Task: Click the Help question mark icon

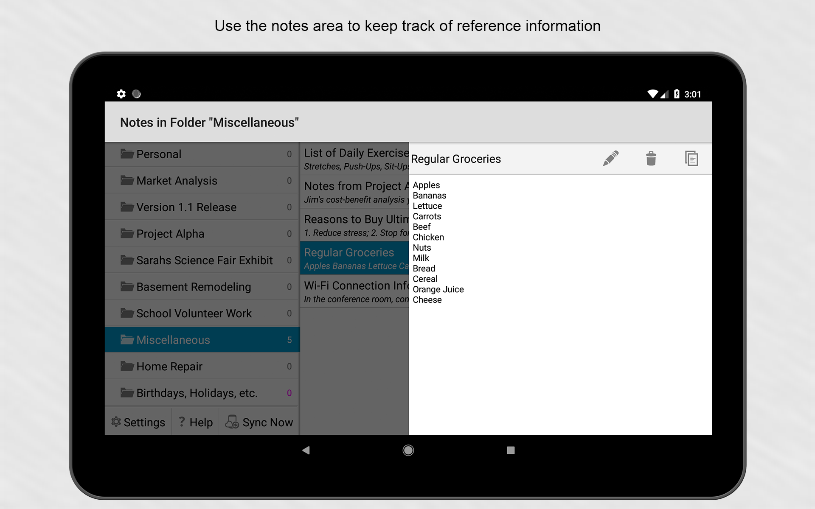Action: tap(182, 421)
